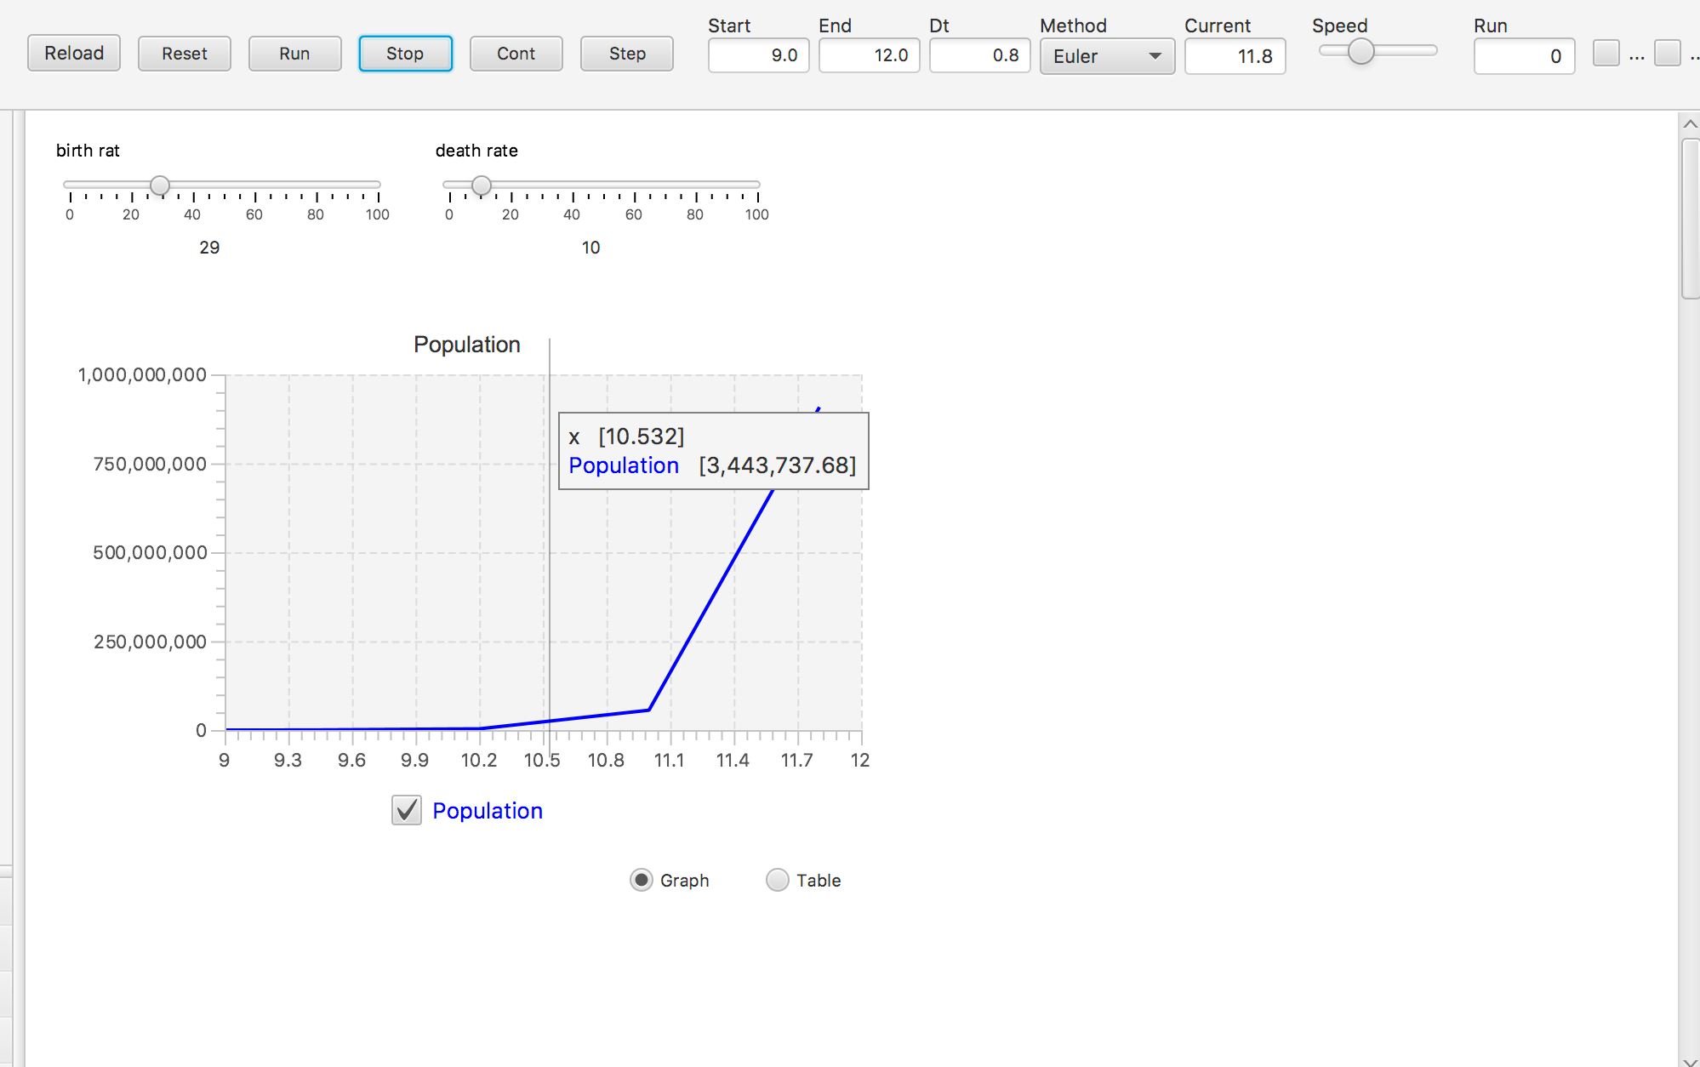The width and height of the screenshot is (1700, 1067).
Task: Advance one step with Step
Action: [627, 54]
